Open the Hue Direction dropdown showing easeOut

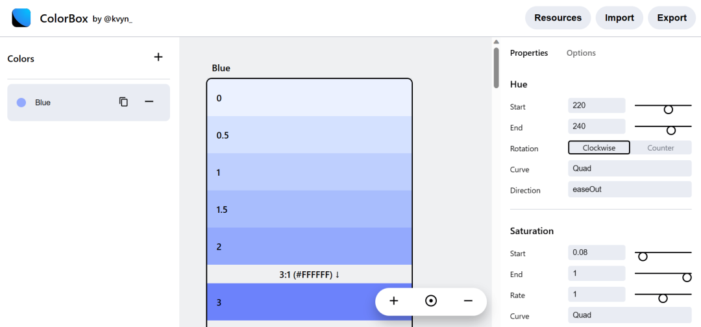click(630, 189)
